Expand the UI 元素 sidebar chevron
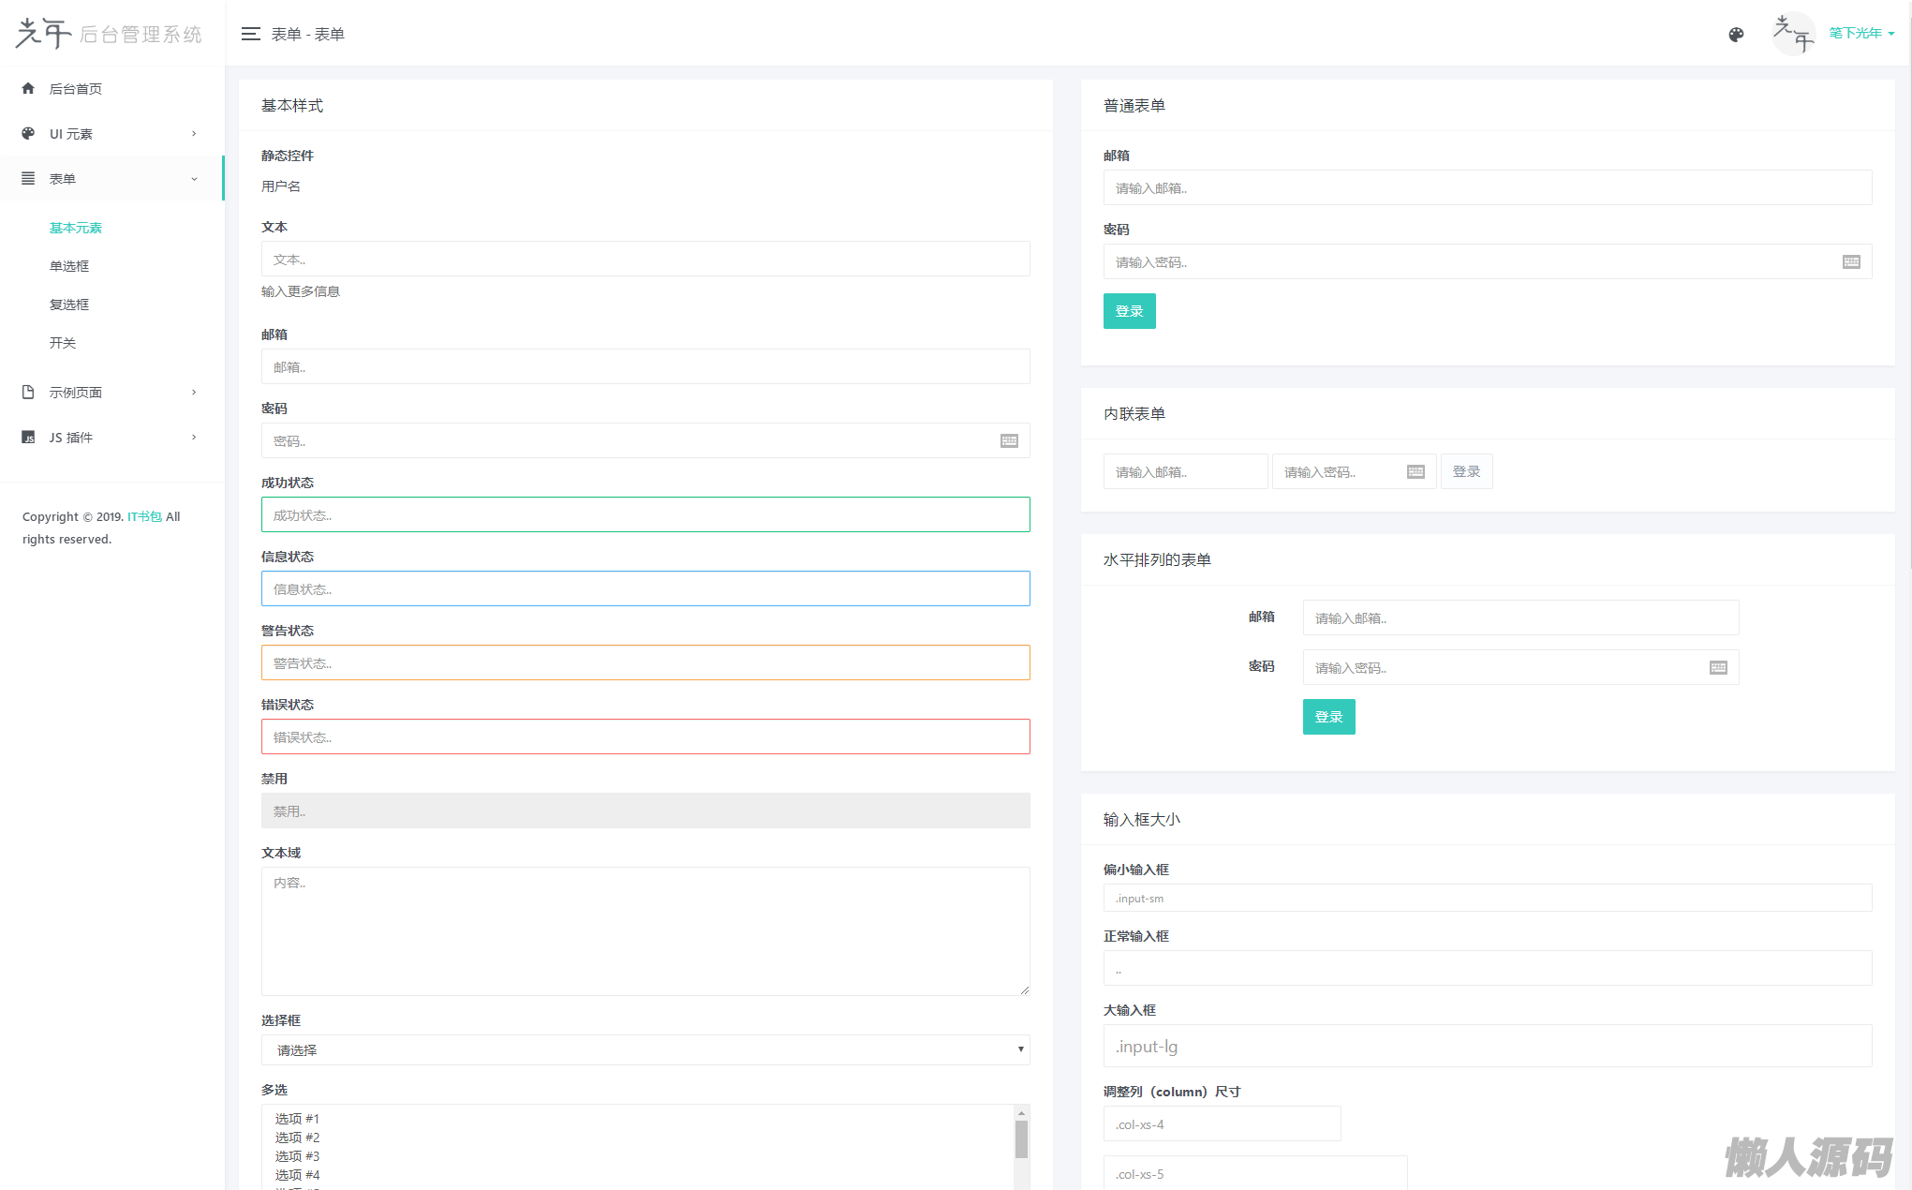The height and width of the screenshot is (1190, 1912). click(x=194, y=133)
